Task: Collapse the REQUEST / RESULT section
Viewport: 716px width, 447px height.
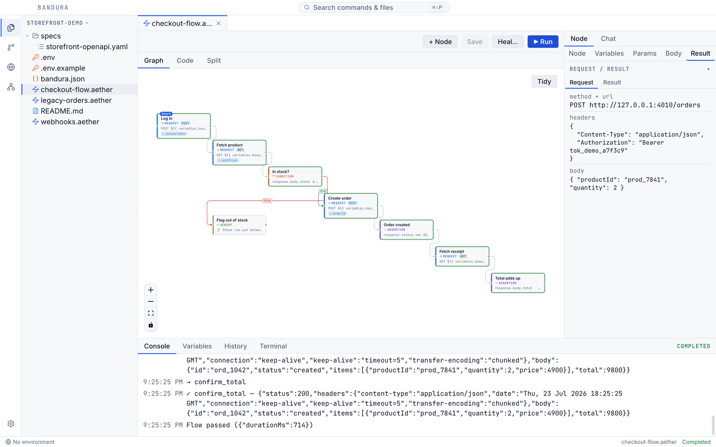Action: 708,69
